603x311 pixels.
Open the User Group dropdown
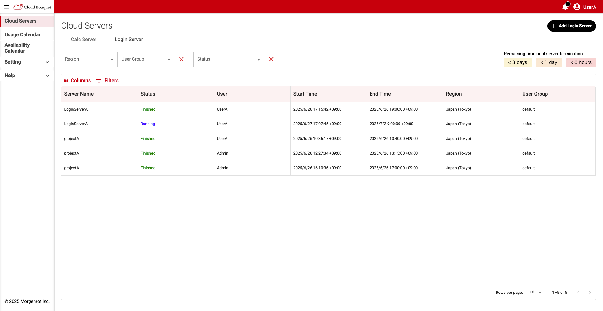tap(146, 59)
